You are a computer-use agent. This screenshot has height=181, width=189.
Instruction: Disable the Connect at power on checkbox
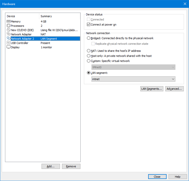point(88,25)
